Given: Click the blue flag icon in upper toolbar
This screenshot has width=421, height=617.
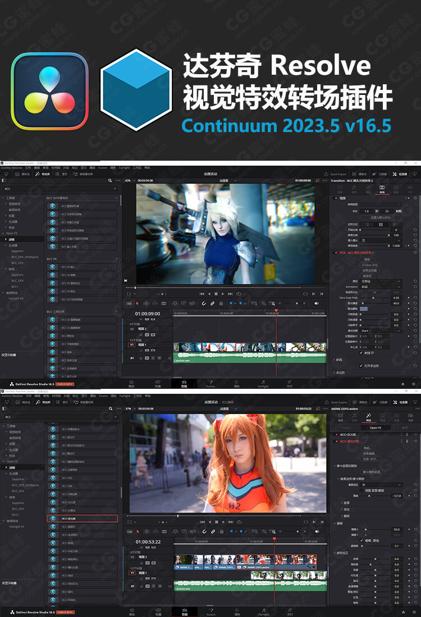Looking at the screenshot, I should [x=231, y=303].
